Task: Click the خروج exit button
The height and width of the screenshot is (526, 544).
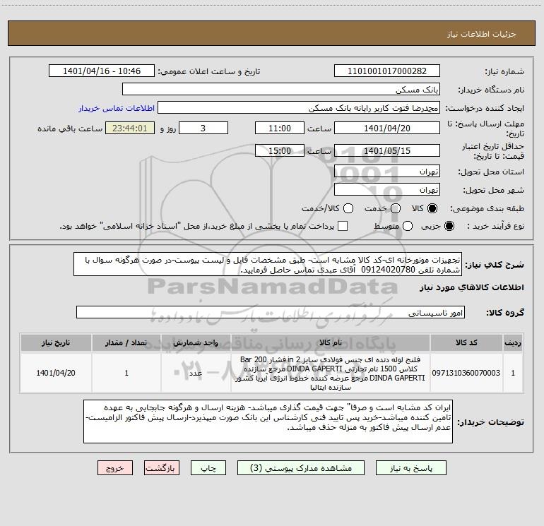Action: [x=115, y=468]
